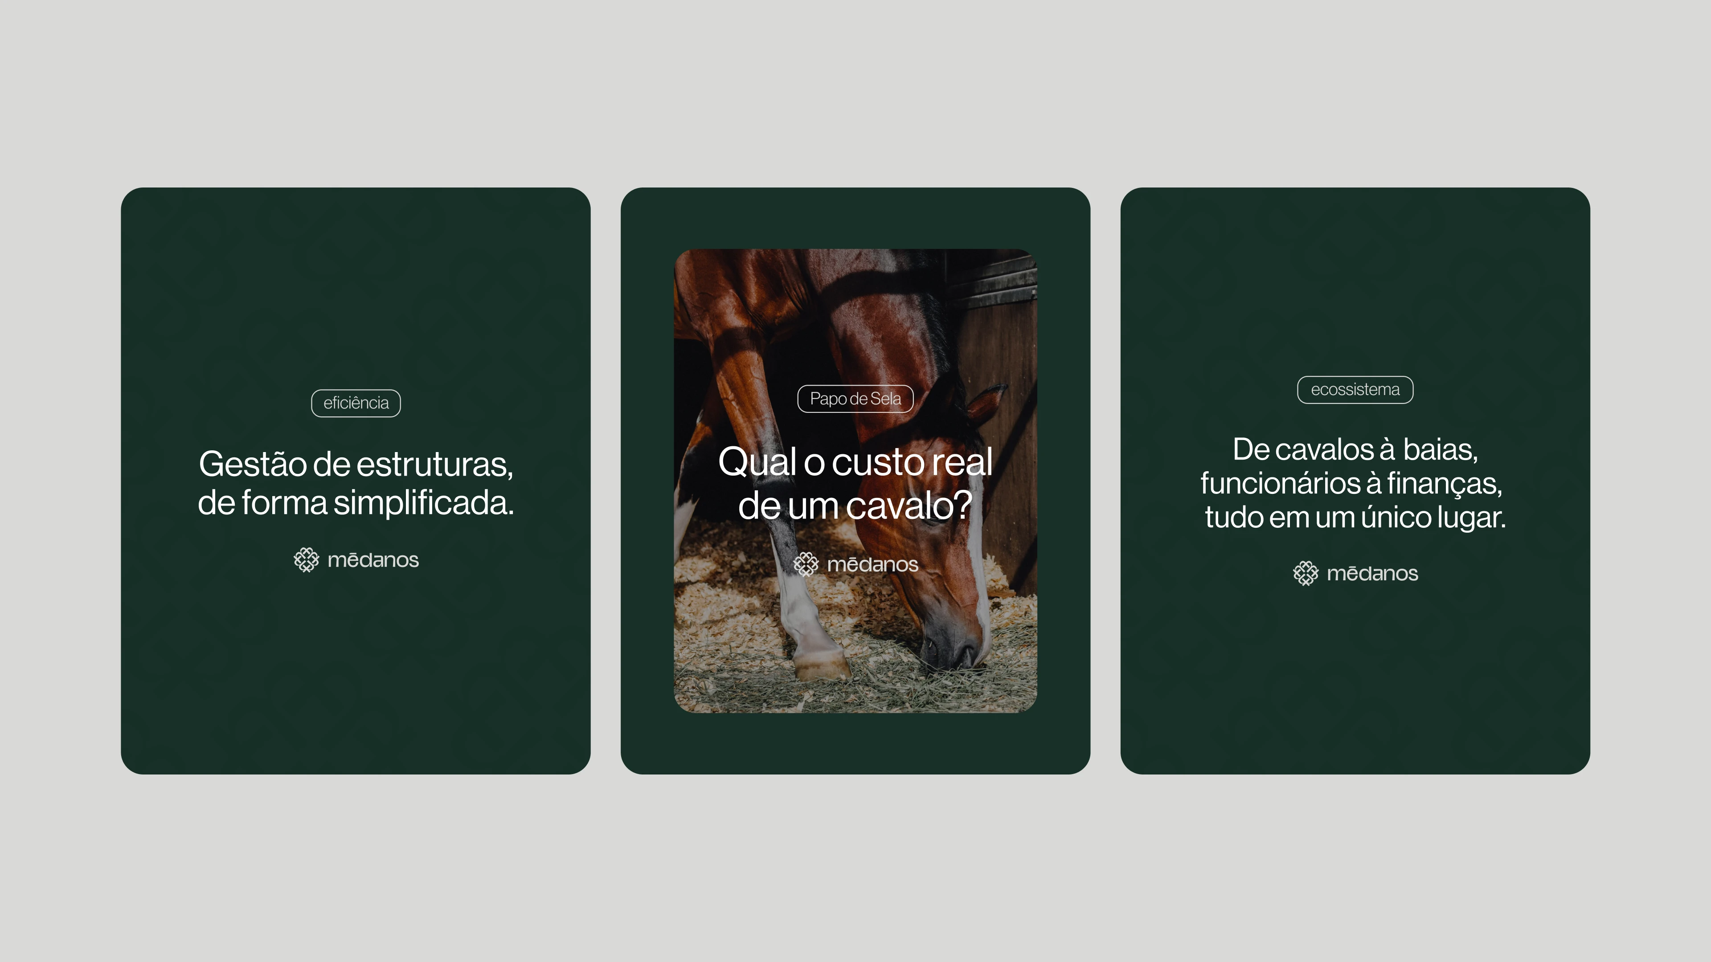Viewport: 1711px width, 962px height.
Task: Select the médanos wordmark on the horse photo
Action: (872, 565)
